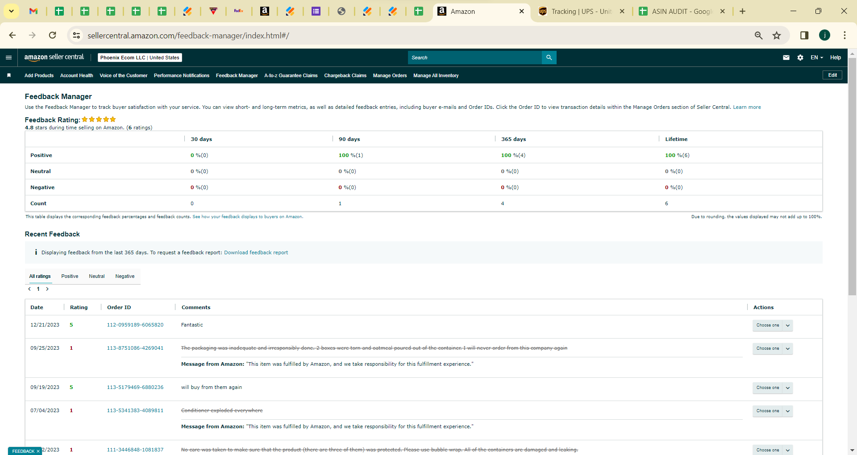Switch to the Negative feedback tab

point(125,276)
